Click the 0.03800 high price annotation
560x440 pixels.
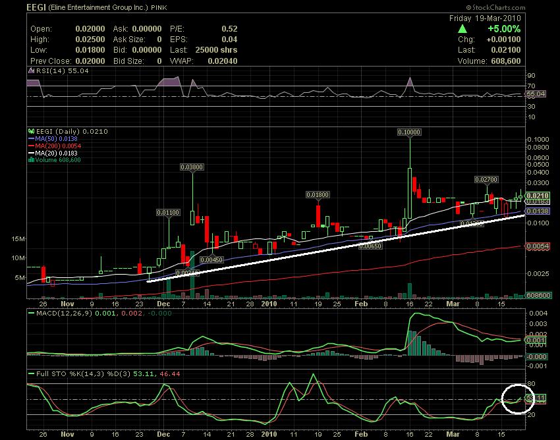pyautogui.click(x=192, y=167)
